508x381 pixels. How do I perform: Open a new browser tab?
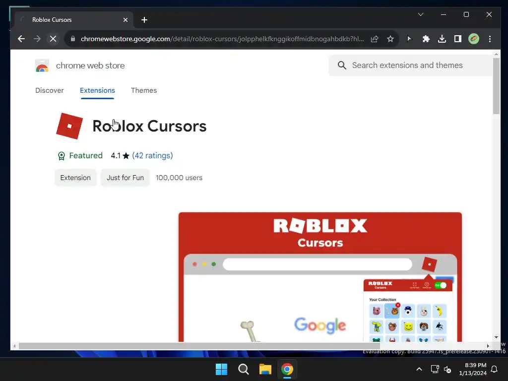pyautogui.click(x=144, y=20)
